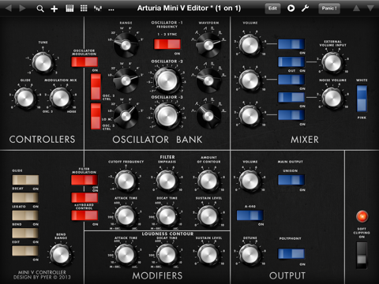Open the ellipsis more options menu
The width and height of the screenshot is (379, 284).
coord(111,9)
